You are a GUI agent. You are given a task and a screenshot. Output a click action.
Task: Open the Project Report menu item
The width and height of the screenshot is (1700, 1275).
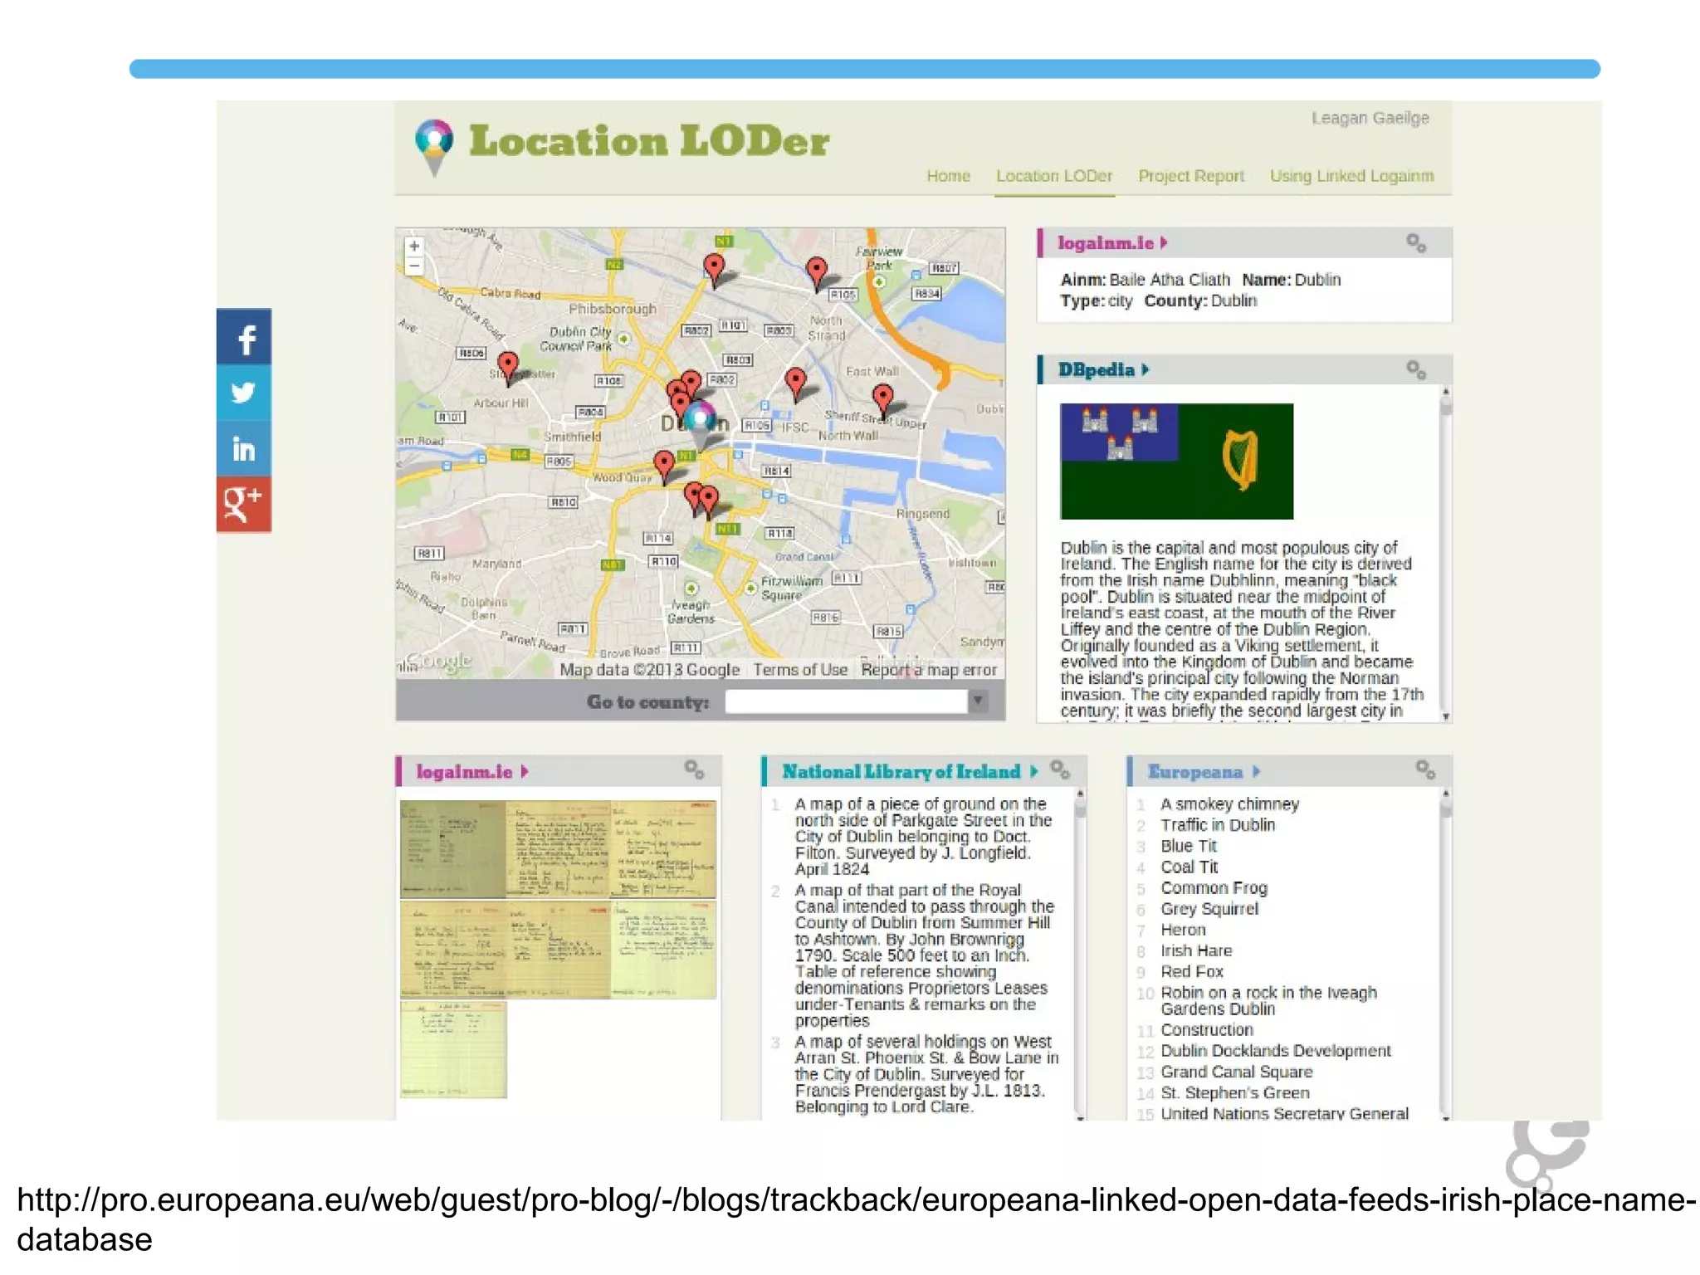click(x=1190, y=176)
